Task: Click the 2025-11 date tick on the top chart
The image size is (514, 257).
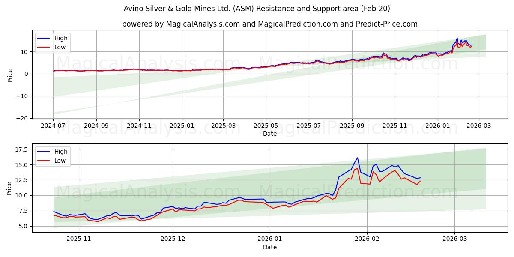Action: [394, 127]
